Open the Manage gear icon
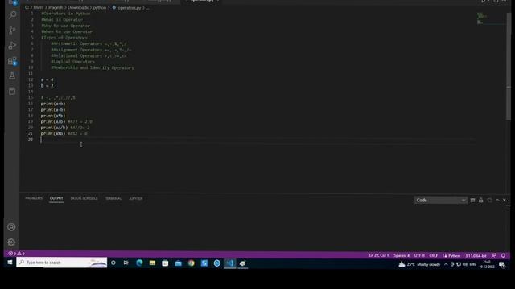The image size is (515, 289). pyautogui.click(x=11, y=242)
